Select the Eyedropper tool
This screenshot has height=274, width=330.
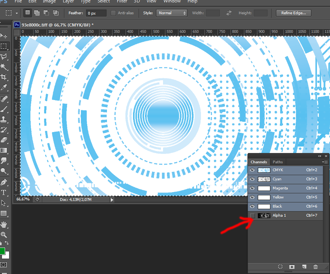[4, 87]
